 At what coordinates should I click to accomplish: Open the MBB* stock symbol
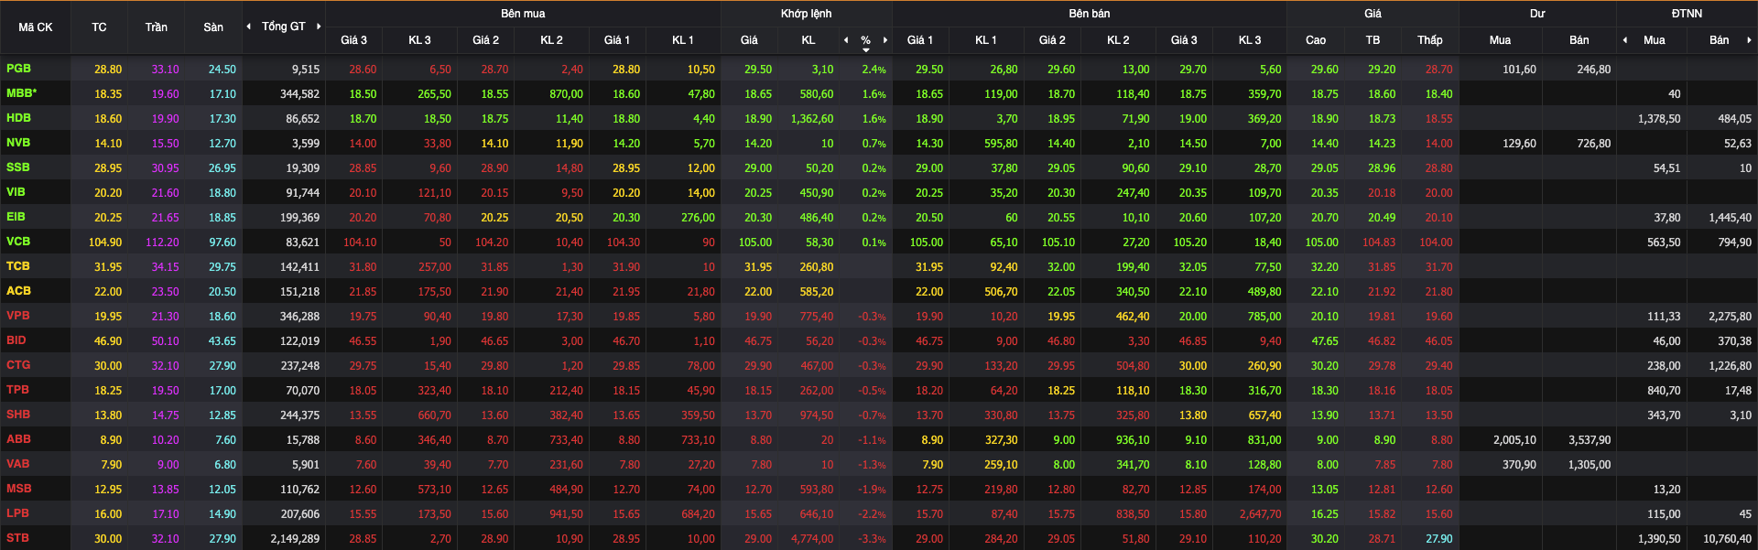(22, 93)
